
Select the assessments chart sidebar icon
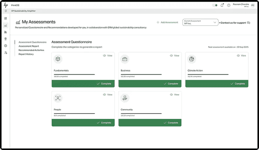pyautogui.click(x=6, y=25)
